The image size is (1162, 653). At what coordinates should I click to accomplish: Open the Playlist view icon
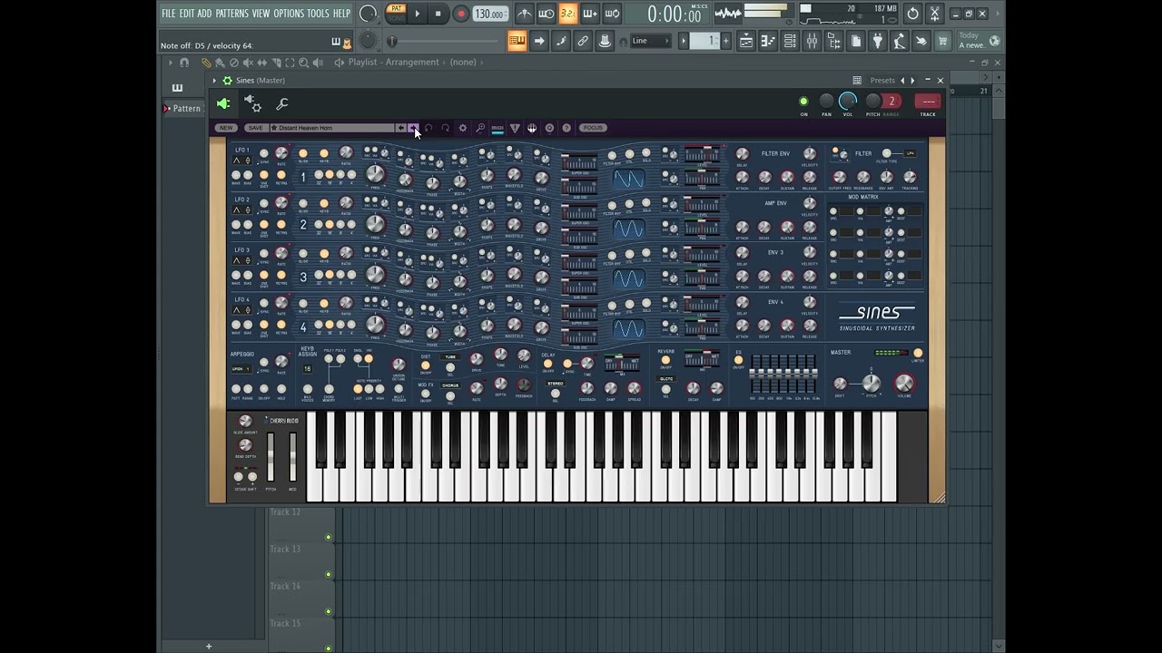click(745, 41)
